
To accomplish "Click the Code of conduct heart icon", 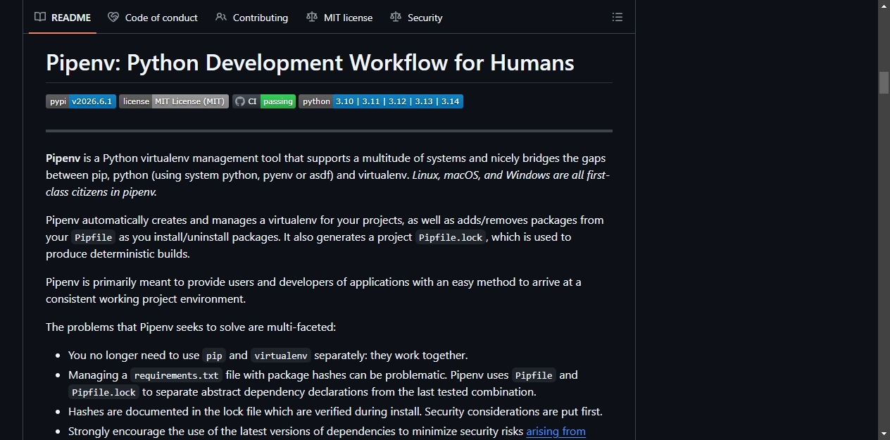I will tap(113, 17).
